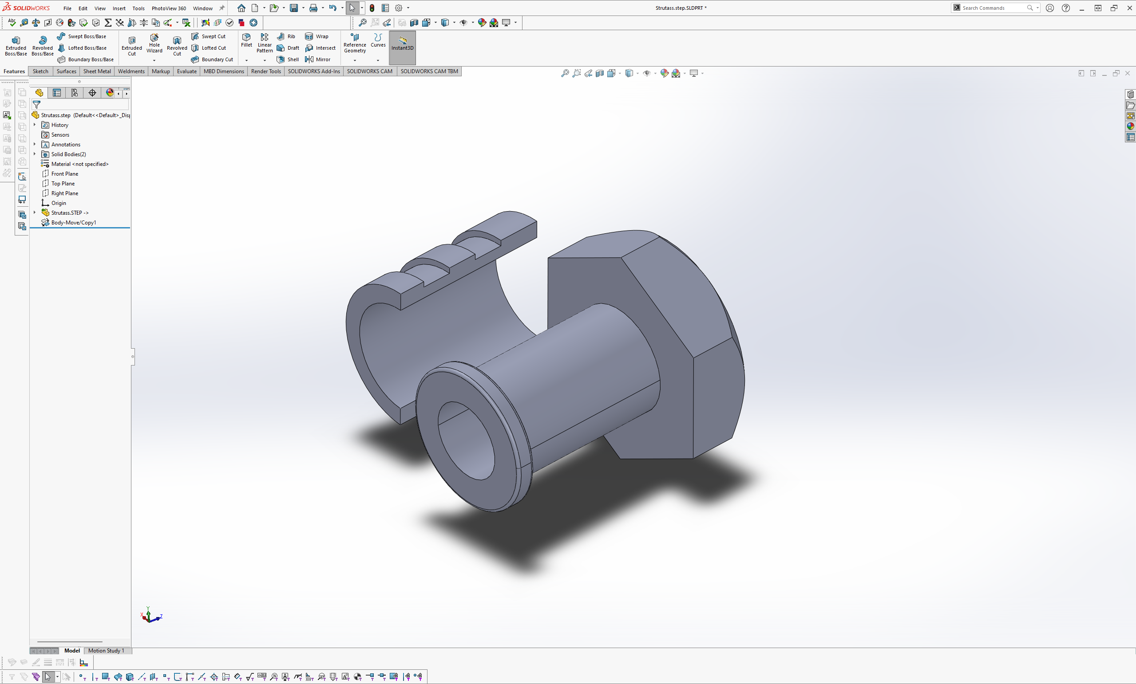Screen dimensions: 1136x684
Task: Open the Linear Pattern dropdown arrow
Action: pos(265,60)
